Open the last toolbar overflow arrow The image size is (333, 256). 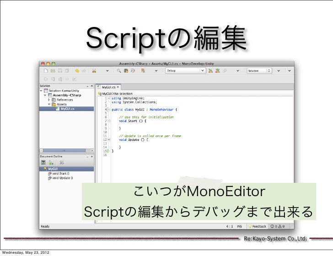[x=289, y=71]
